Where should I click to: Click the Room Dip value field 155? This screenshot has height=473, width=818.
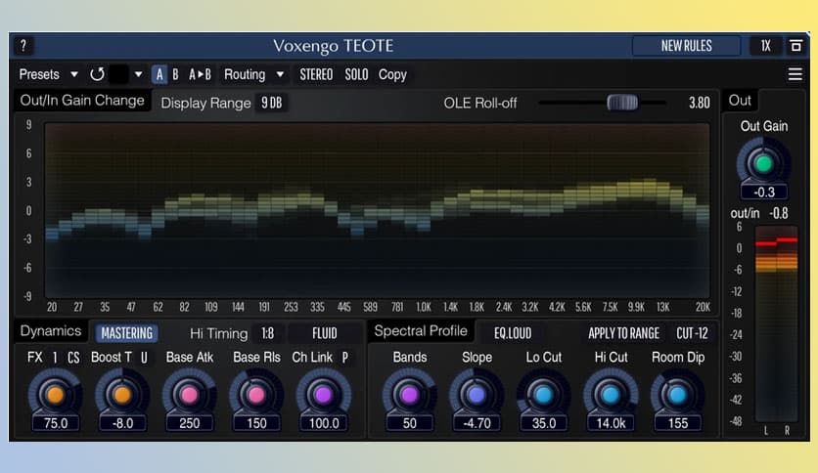pyautogui.click(x=678, y=423)
